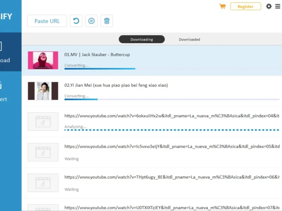The image size is (282, 211).
Task: Select URL row with pindex=06
Action: [x=152, y=183]
